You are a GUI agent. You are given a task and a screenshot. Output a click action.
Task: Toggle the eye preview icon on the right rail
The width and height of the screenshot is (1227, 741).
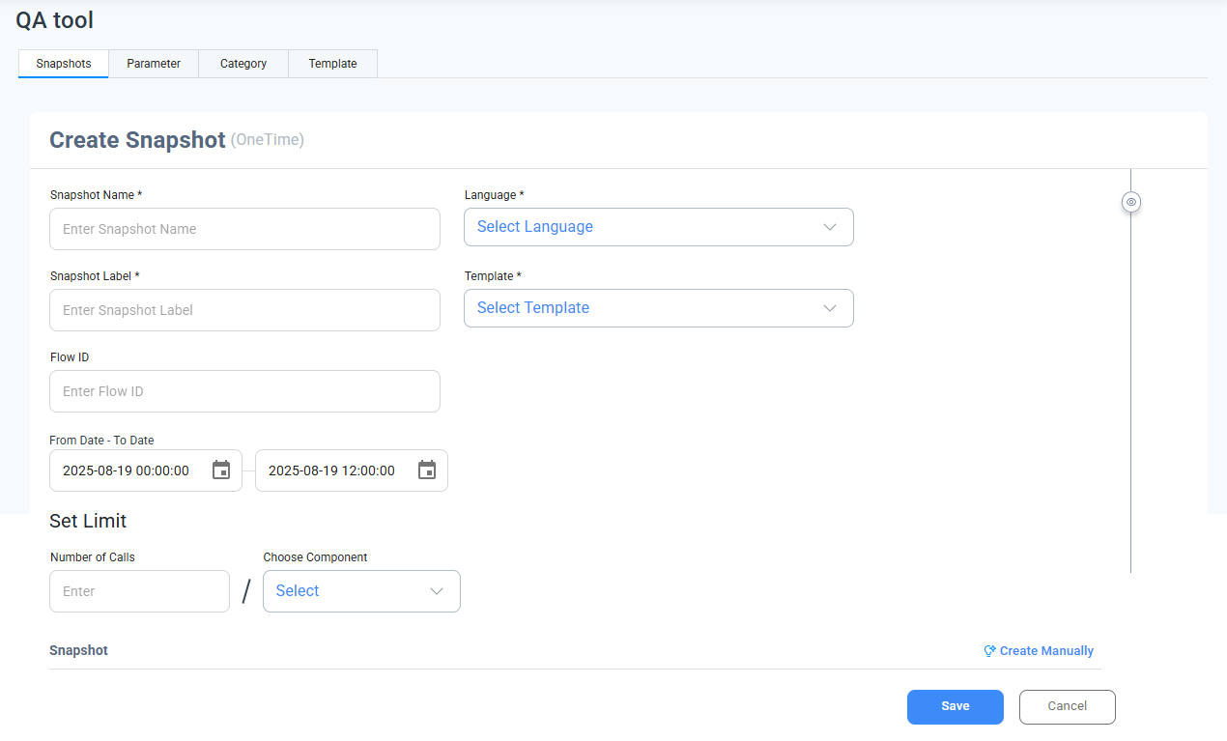click(1131, 202)
